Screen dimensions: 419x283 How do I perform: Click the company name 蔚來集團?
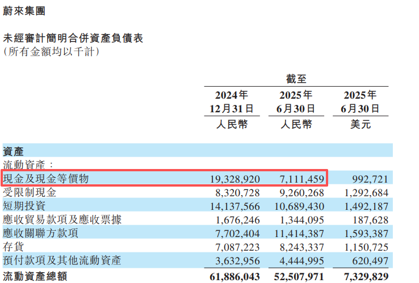point(24,11)
